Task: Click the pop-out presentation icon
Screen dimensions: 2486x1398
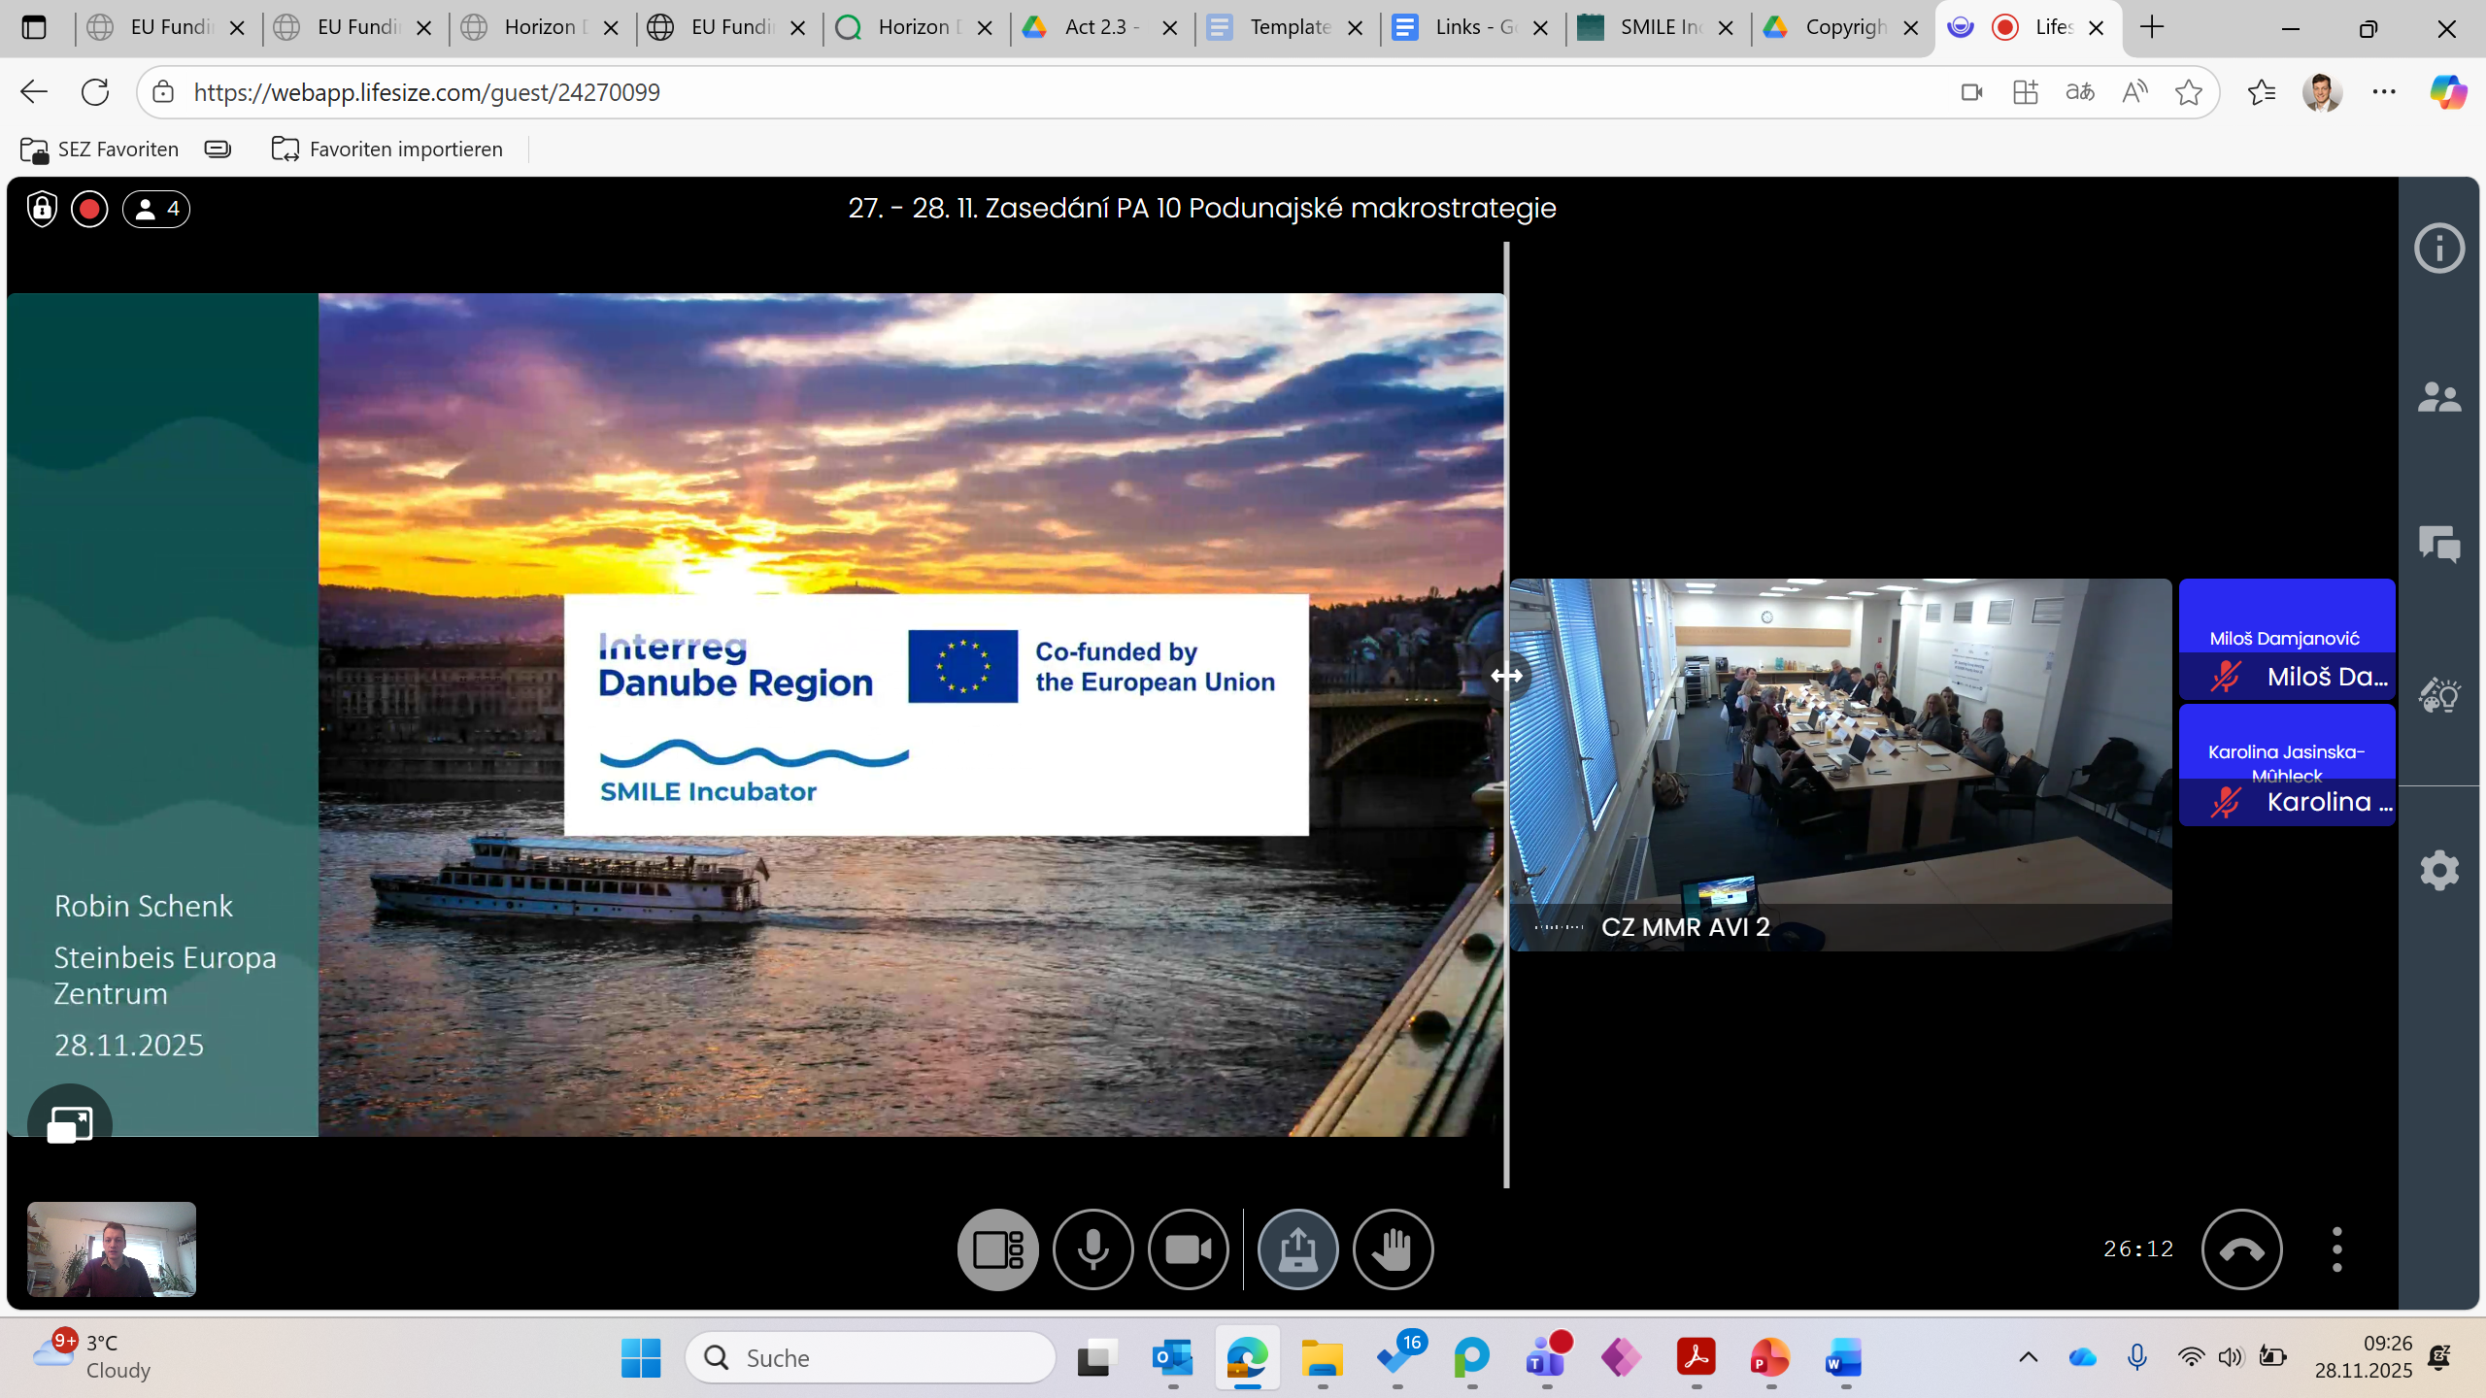Action: click(70, 1125)
